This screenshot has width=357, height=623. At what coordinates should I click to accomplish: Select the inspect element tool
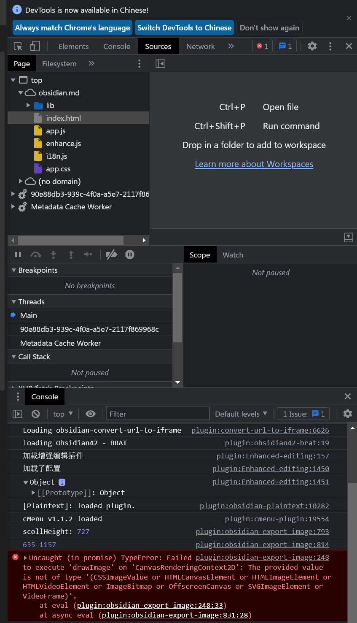click(18, 46)
